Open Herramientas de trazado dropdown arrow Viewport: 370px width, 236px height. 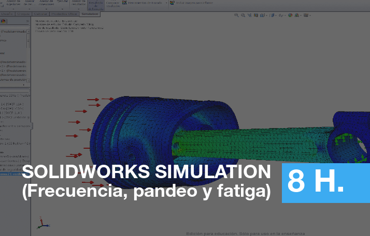(166, 3)
